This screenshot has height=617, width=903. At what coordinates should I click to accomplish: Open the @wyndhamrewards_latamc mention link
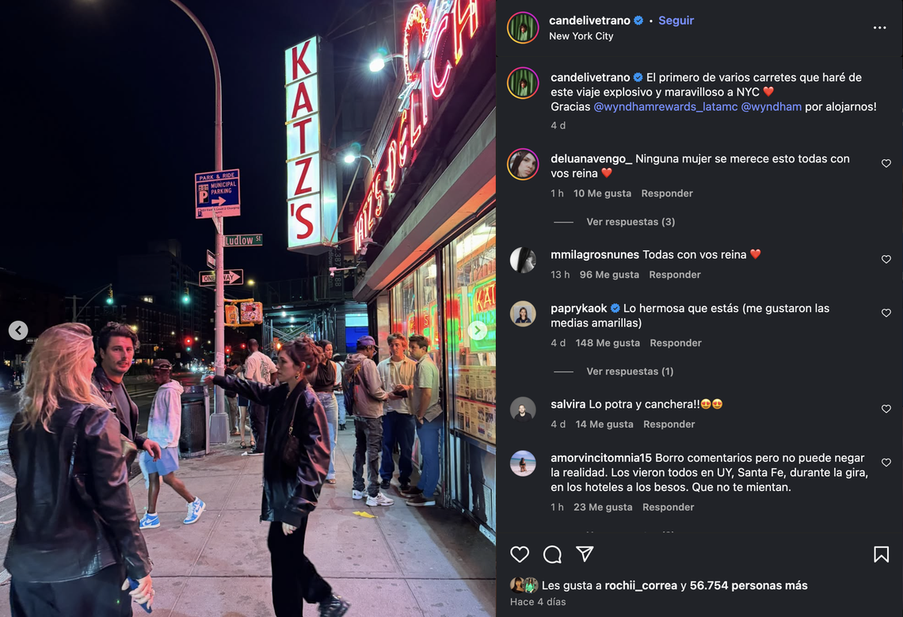[665, 107]
